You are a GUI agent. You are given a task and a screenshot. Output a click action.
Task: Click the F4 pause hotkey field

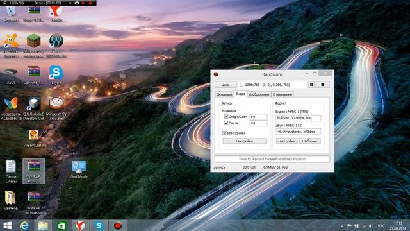258,123
